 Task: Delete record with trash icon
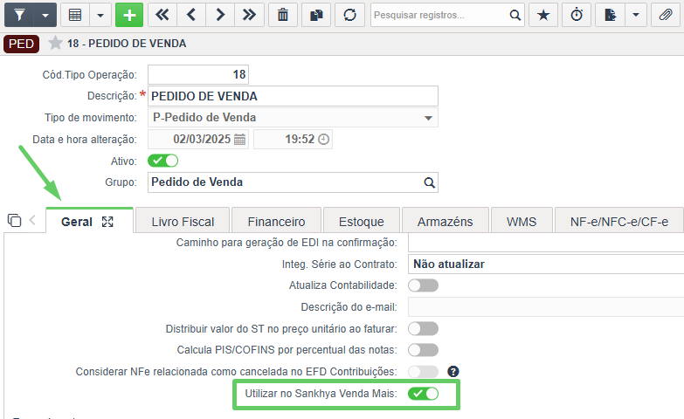tap(283, 15)
